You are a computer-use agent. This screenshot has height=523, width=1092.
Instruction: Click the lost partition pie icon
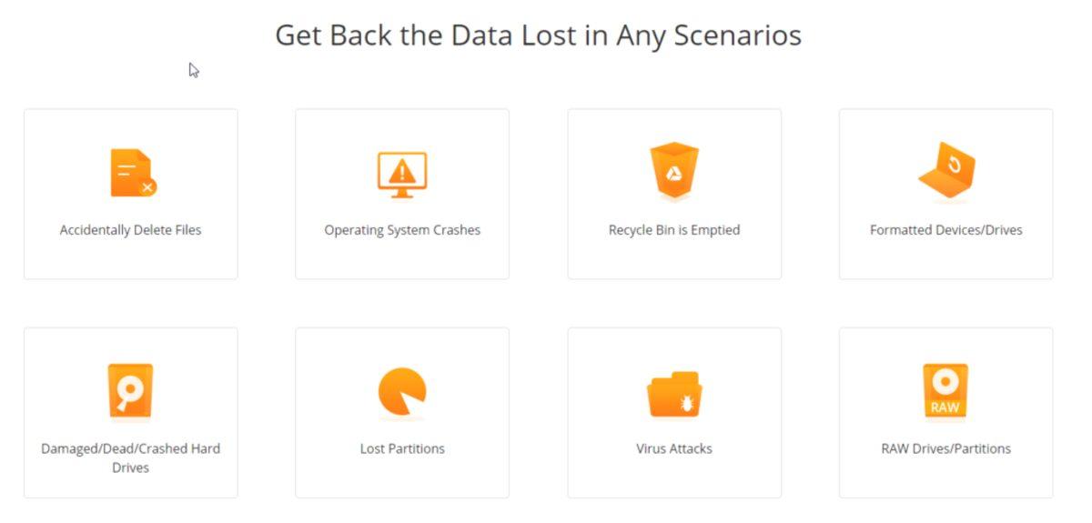pos(402,392)
